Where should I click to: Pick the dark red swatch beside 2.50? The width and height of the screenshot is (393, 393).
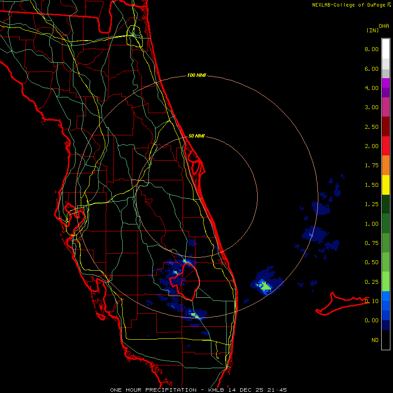[386, 127]
